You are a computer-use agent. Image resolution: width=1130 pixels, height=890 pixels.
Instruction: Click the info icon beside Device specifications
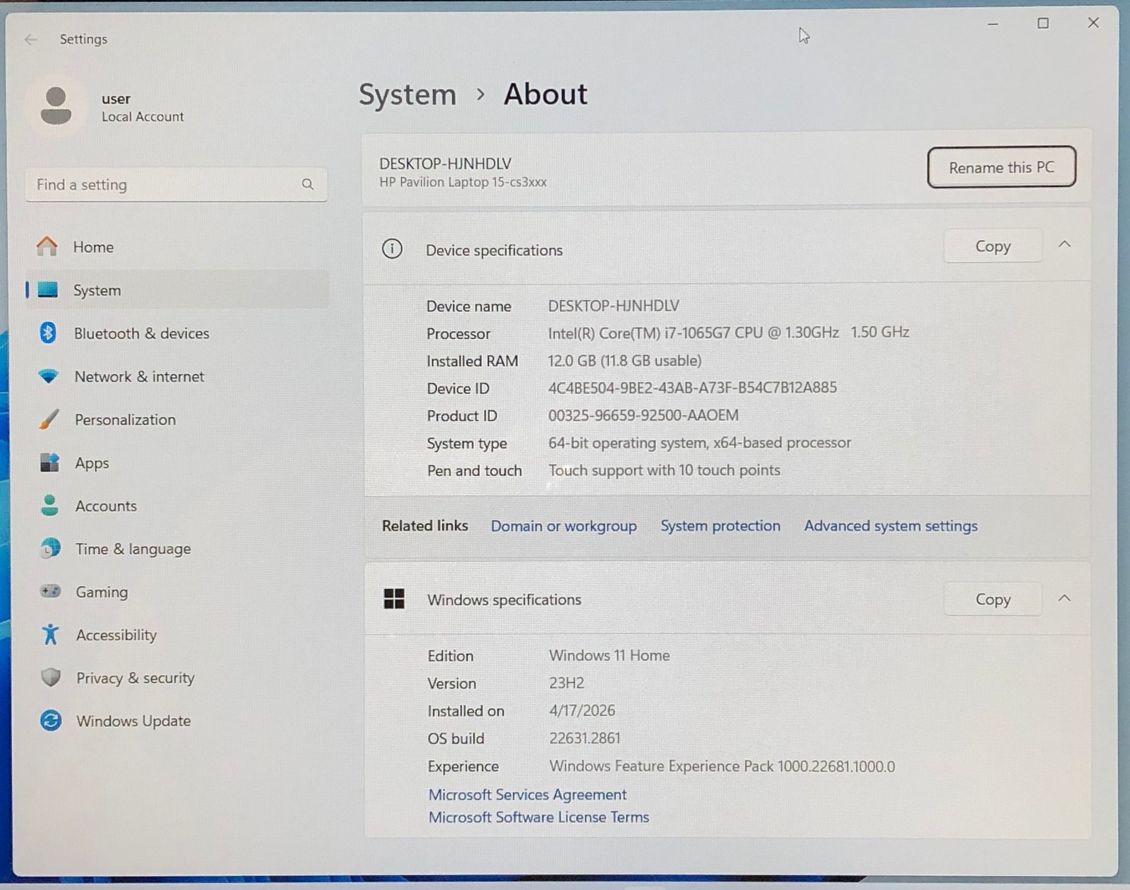click(392, 249)
